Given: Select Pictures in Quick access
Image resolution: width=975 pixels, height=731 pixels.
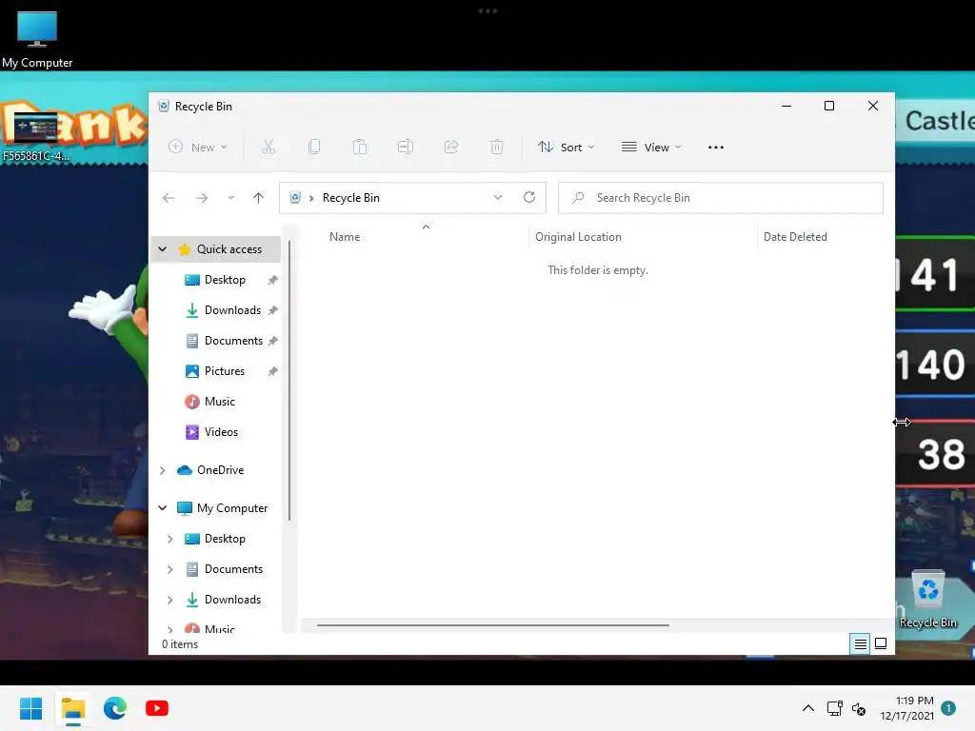Looking at the screenshot, I should click(225, 371).
